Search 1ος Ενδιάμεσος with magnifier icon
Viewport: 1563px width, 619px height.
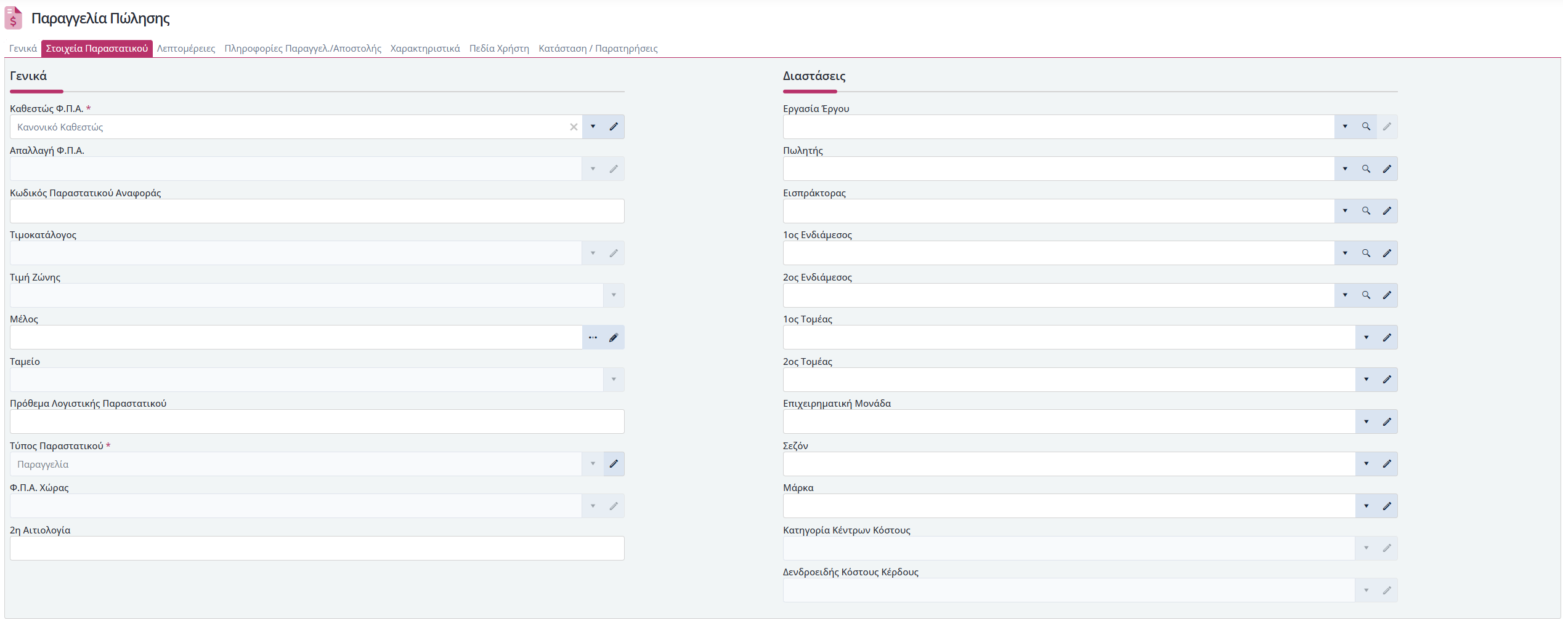coord(1366,253)
